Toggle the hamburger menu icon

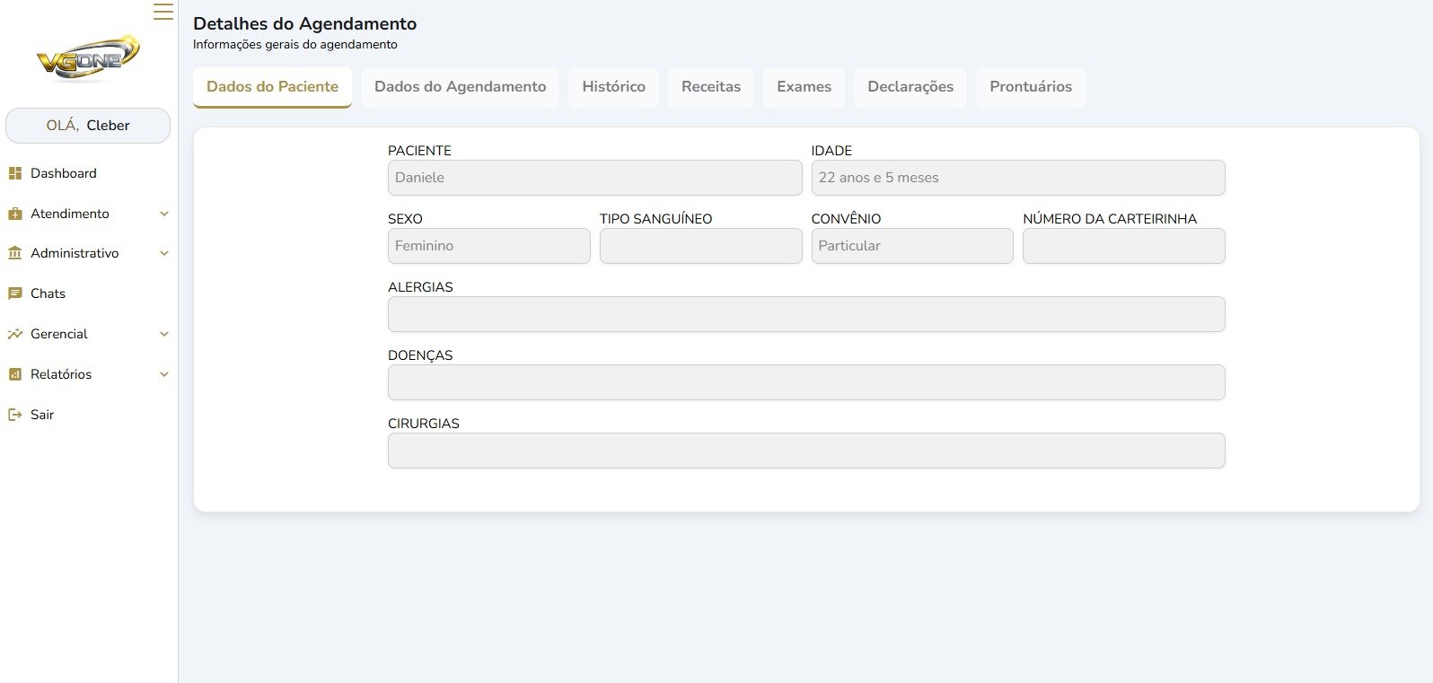[163, 12]
